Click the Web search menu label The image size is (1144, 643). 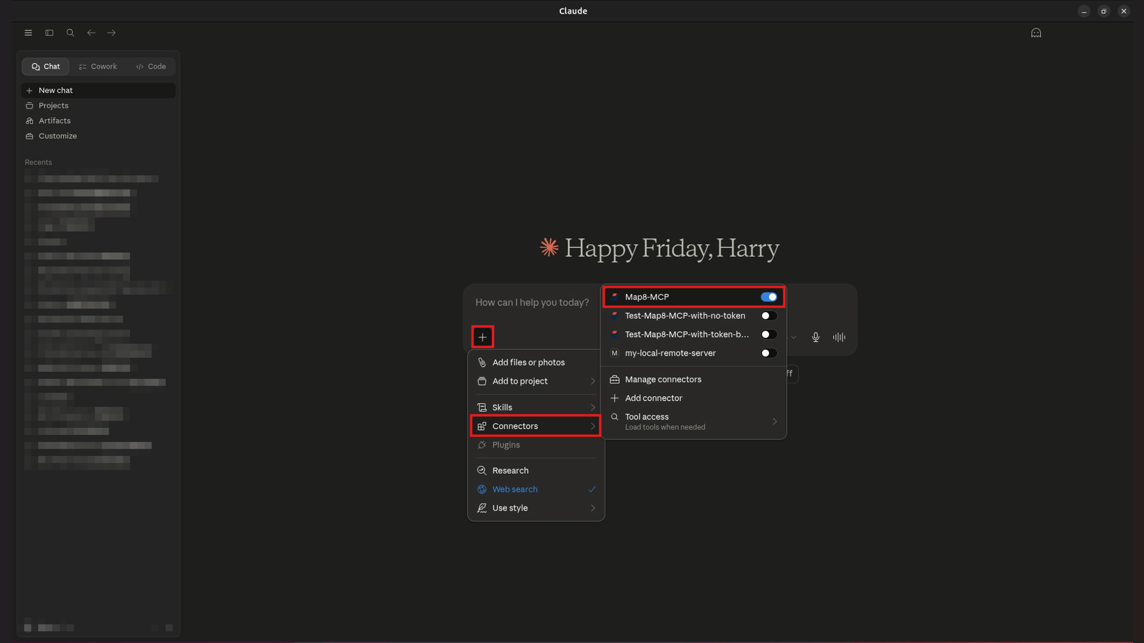[x=514, y=489]
